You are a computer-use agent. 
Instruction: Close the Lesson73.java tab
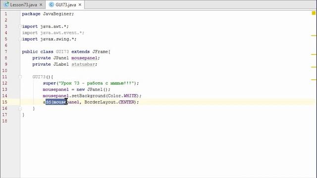pos(41,4)
